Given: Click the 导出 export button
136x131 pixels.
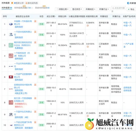Looking at the screenshot, I should coord(131,9).
